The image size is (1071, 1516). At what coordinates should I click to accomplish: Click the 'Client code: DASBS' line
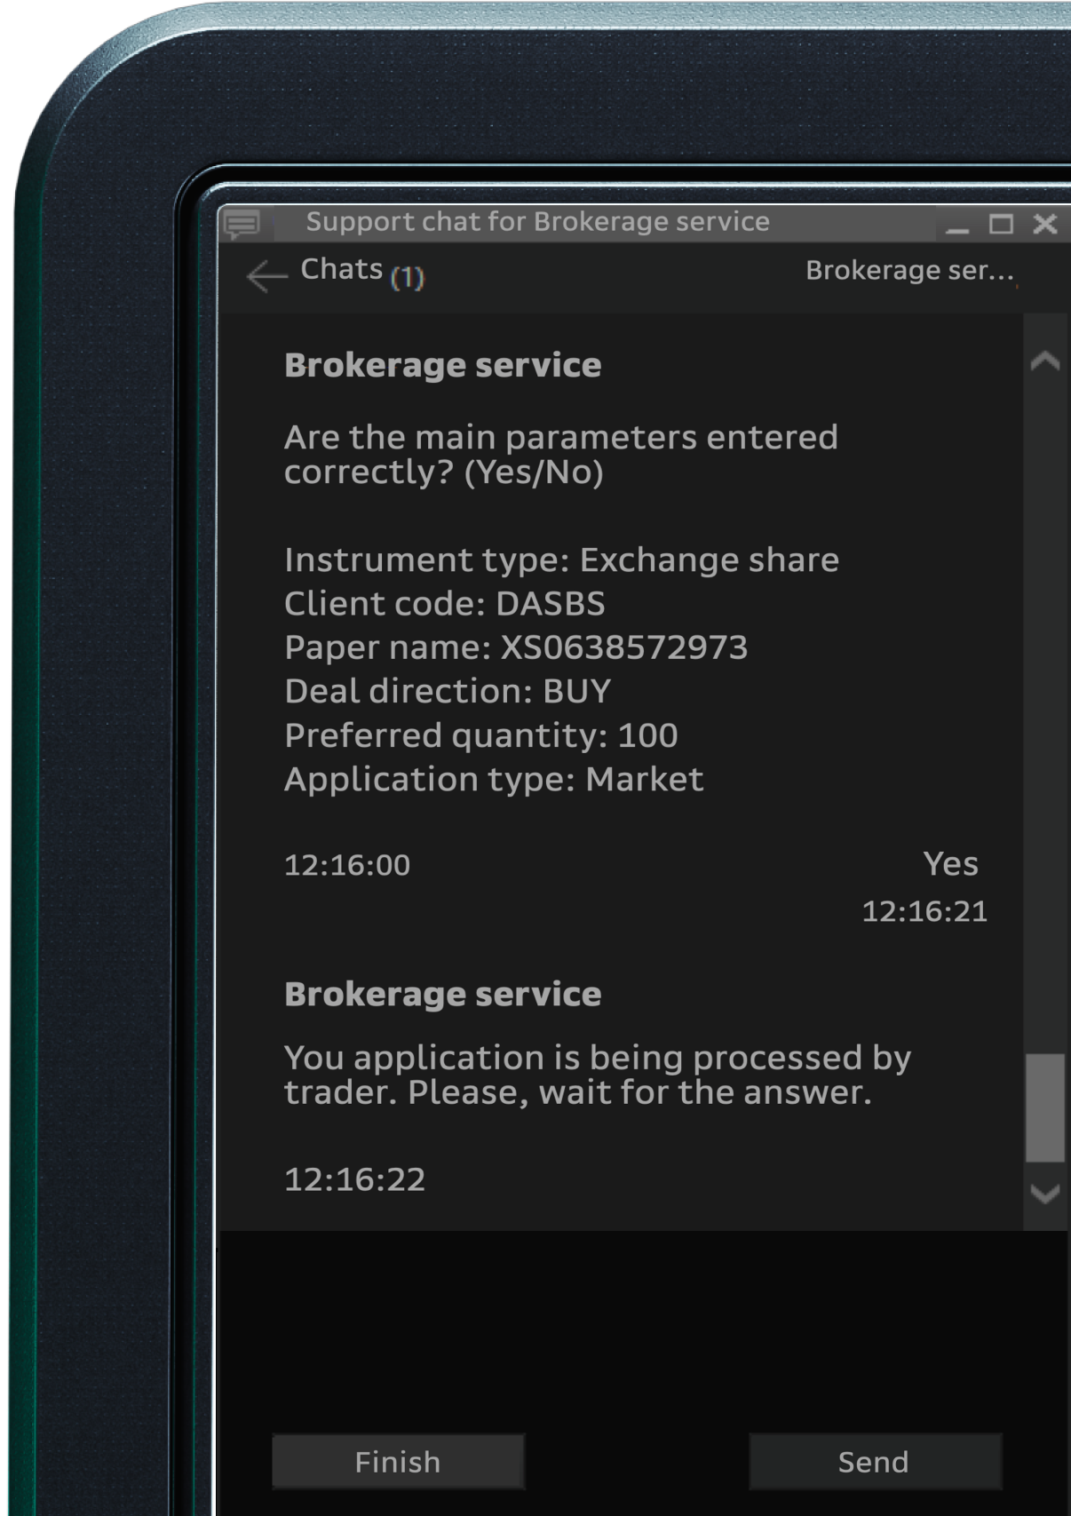click(x=444, y=604)
